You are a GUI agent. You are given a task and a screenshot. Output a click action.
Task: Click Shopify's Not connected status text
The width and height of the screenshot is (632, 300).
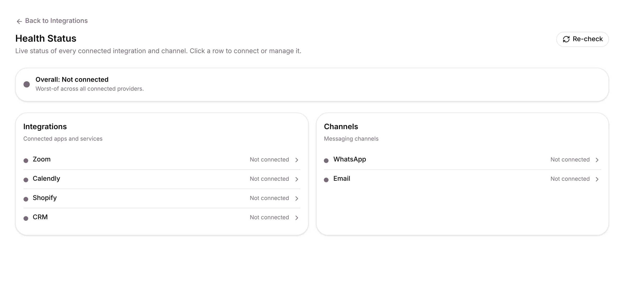269,198
